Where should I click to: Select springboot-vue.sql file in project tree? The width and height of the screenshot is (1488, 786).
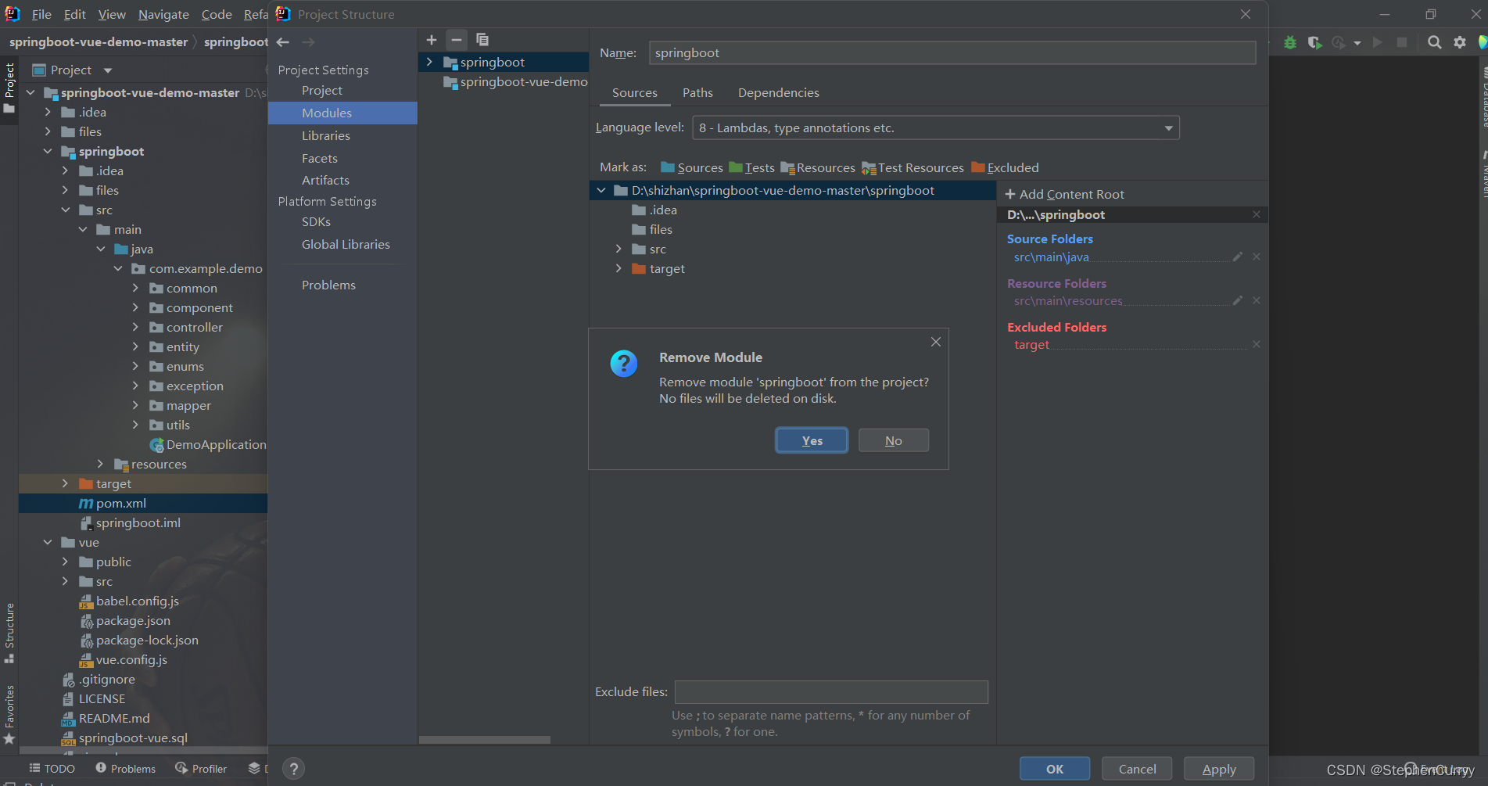tap(125, 738)
